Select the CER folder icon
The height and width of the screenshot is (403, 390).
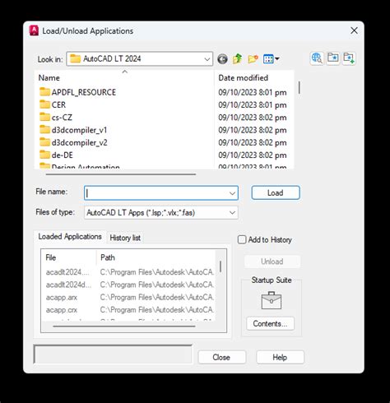coord(44,104)
